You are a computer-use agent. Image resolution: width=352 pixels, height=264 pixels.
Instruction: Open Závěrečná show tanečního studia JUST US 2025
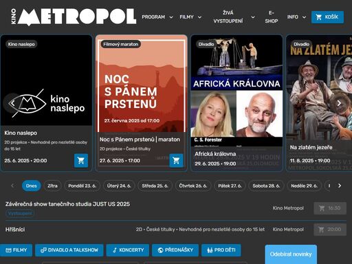[67, 204]
